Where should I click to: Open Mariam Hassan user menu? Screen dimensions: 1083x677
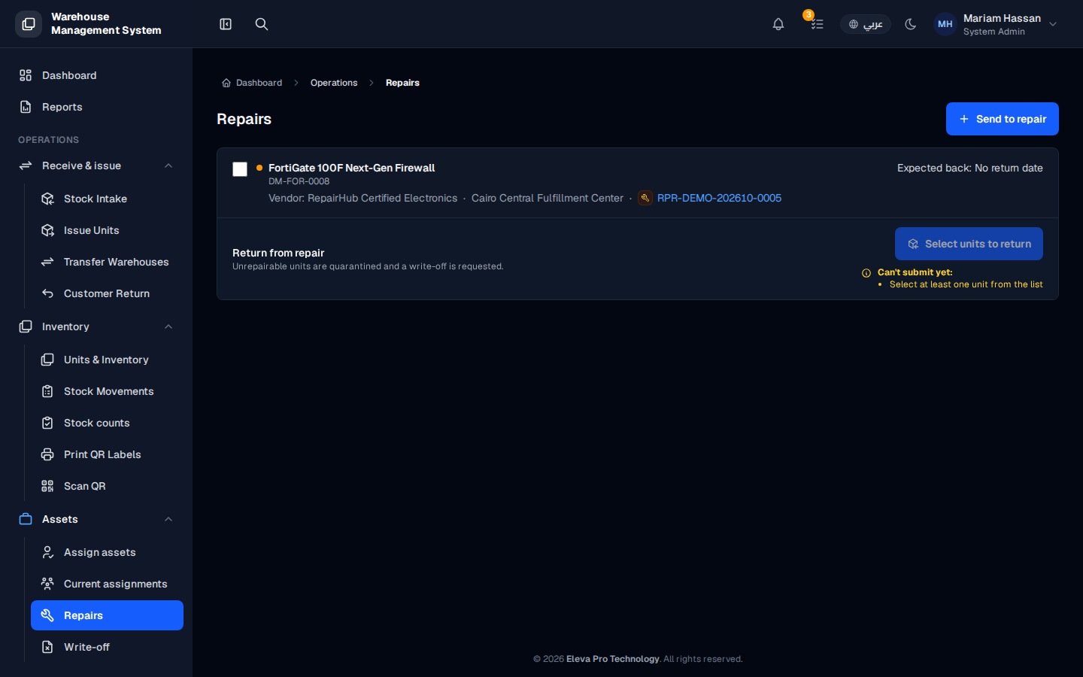tap(997, 24)
